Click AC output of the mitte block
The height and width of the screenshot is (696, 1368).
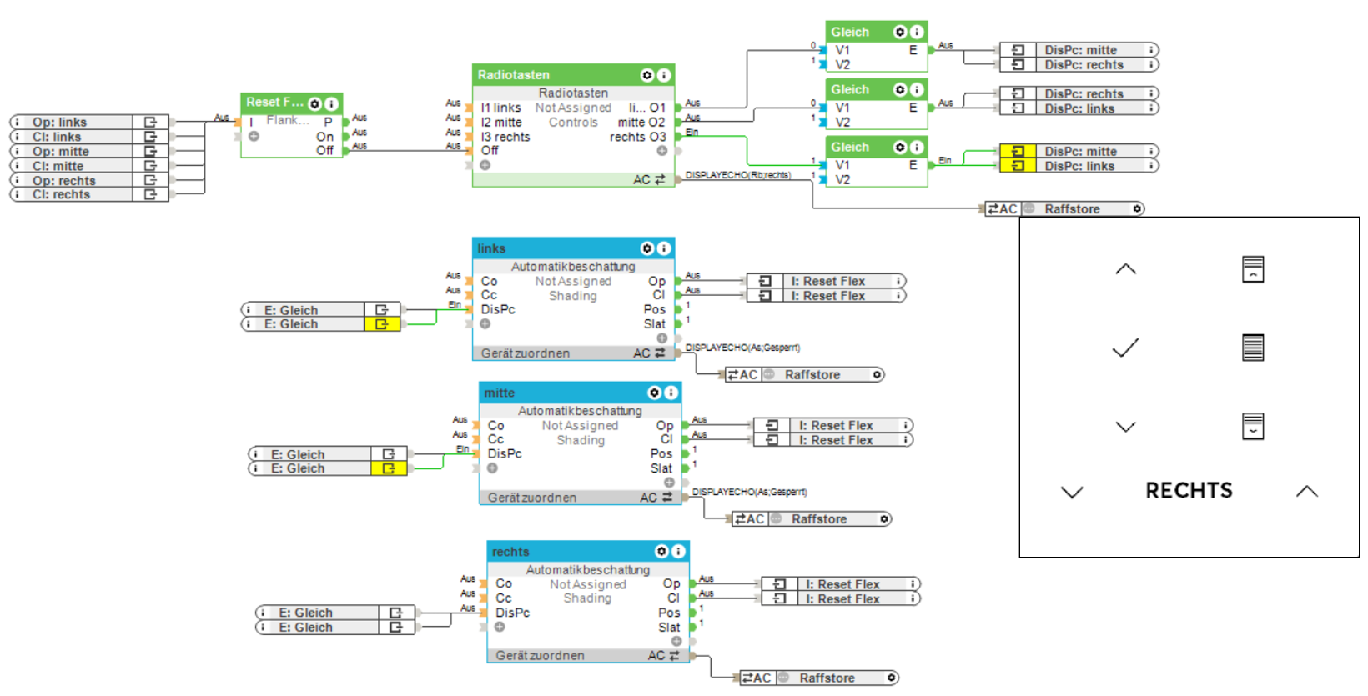pyautogui.click(x=656, y=498)
